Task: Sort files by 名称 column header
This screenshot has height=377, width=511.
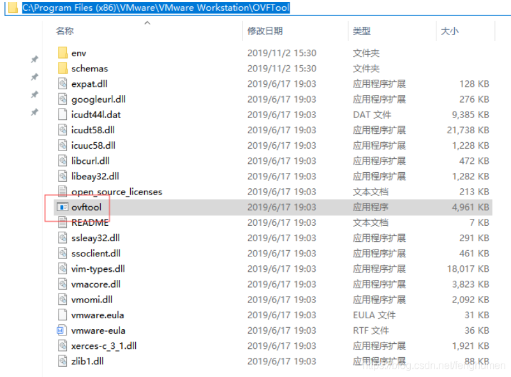Action: pyautogui.click(x=64, y=31)
